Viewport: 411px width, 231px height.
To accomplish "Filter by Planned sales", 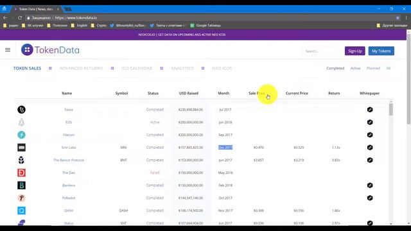I will [373, 68].
